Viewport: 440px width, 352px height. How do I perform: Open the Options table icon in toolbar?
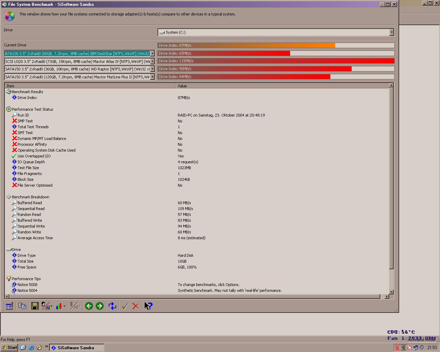pyautogui.click(x=9, y=306)
